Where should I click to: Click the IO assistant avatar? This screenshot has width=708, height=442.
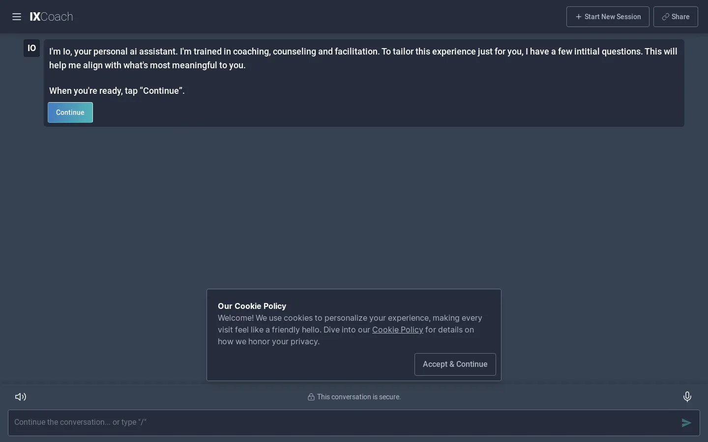[31, 48]
